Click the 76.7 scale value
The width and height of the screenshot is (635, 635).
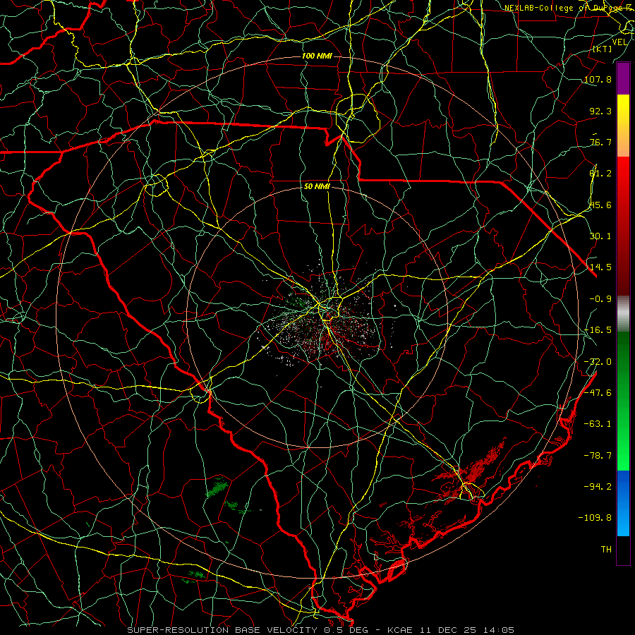[x=600, y=142]
